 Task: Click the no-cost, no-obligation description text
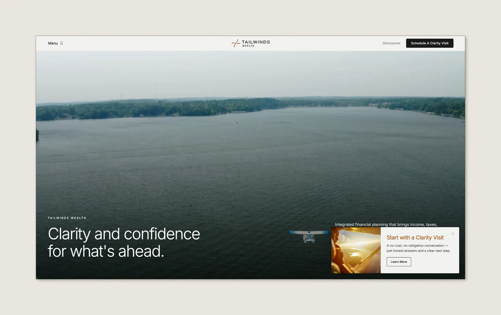[x=418, y=248]
